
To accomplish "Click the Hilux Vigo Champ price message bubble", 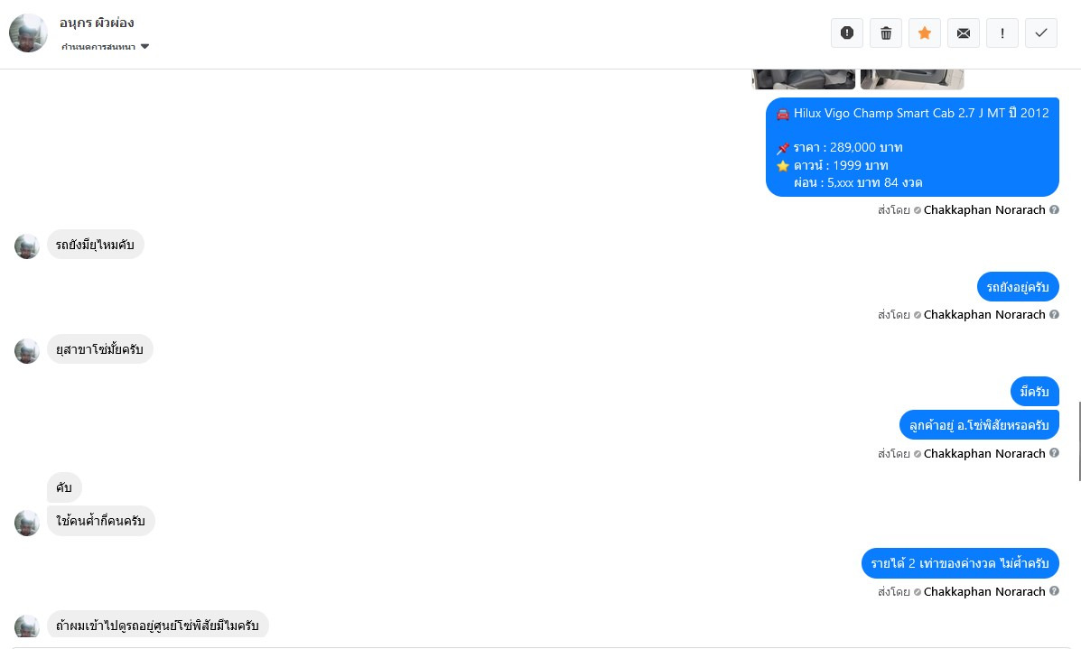I will click(912, 147).
